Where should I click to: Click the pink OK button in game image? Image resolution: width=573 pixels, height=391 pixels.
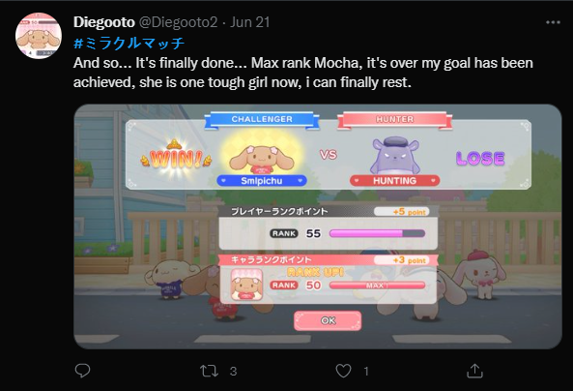point(328,320)
